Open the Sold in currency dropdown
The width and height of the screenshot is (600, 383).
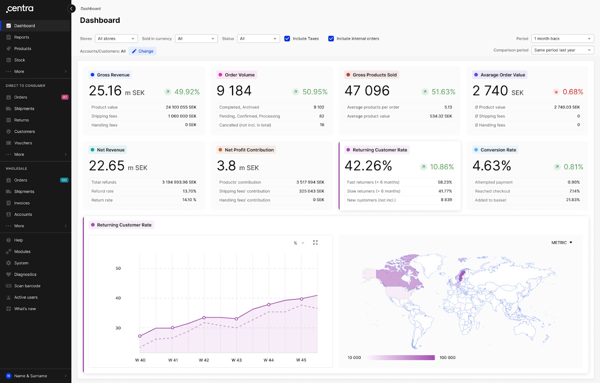click(196, 39)
